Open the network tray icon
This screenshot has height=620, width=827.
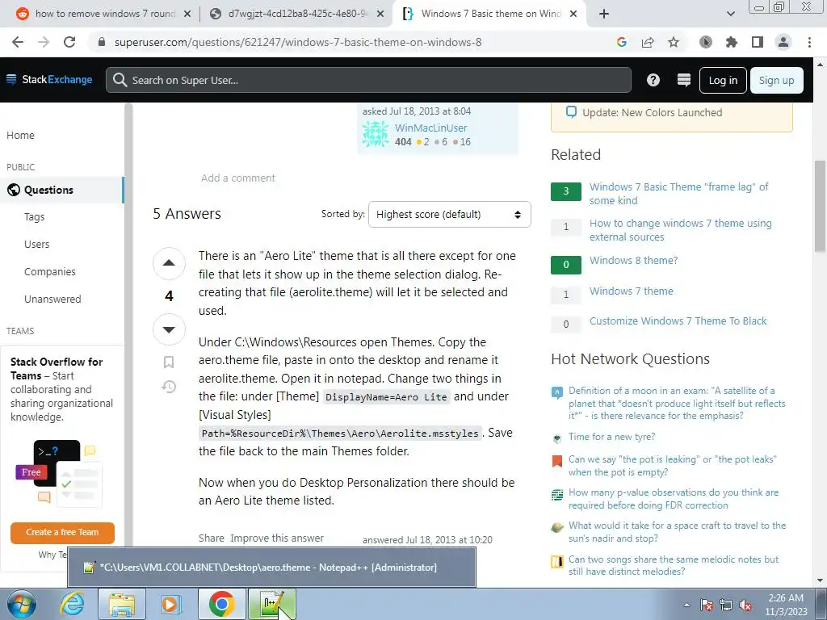click(x=726, y=605)
